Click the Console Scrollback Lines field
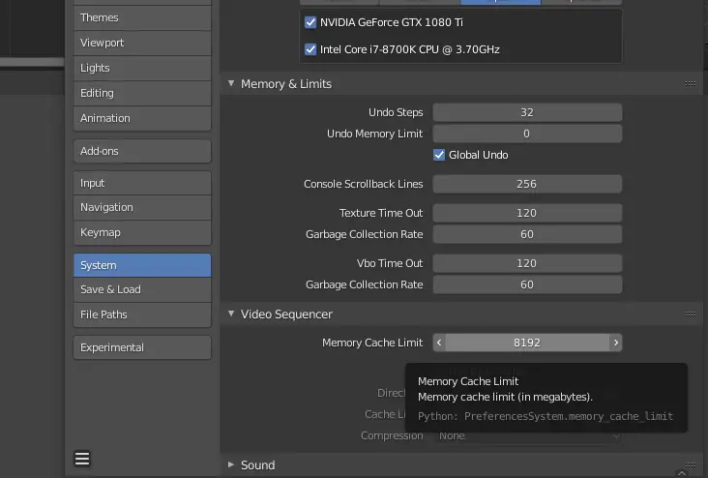Image resolution: width=708 pixels, height=478 pixels. point(527,184)
